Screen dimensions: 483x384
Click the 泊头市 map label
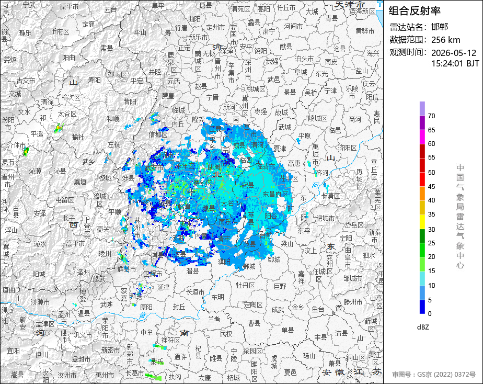[304, 59]
